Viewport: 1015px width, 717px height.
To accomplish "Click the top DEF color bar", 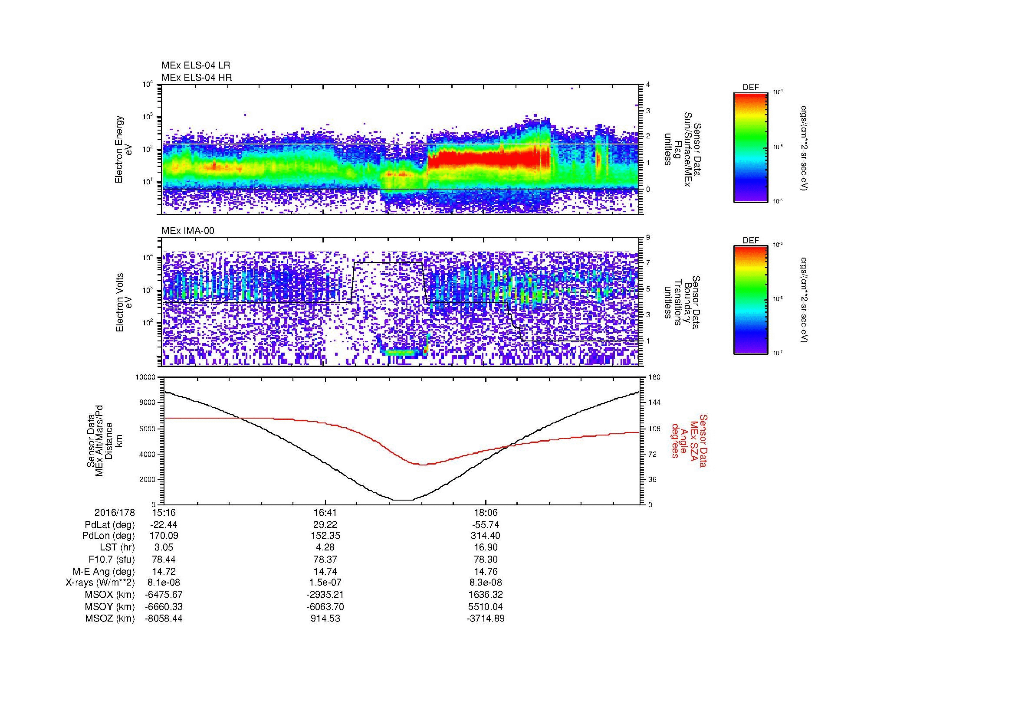I will [751, 147].
